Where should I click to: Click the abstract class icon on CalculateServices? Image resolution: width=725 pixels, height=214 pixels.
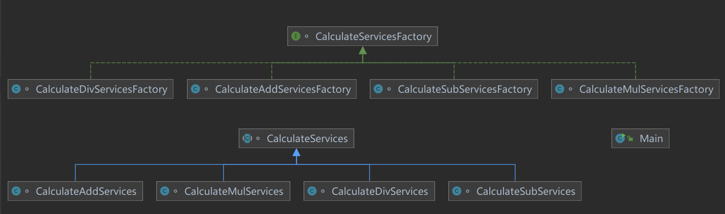[x=247, y=138]
